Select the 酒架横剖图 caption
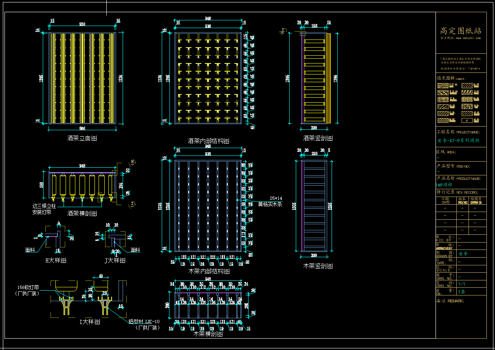Viewport: 495px width, 350px height. tap(82, 213)
